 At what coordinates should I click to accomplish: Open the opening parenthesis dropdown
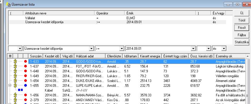coord(20,49)
